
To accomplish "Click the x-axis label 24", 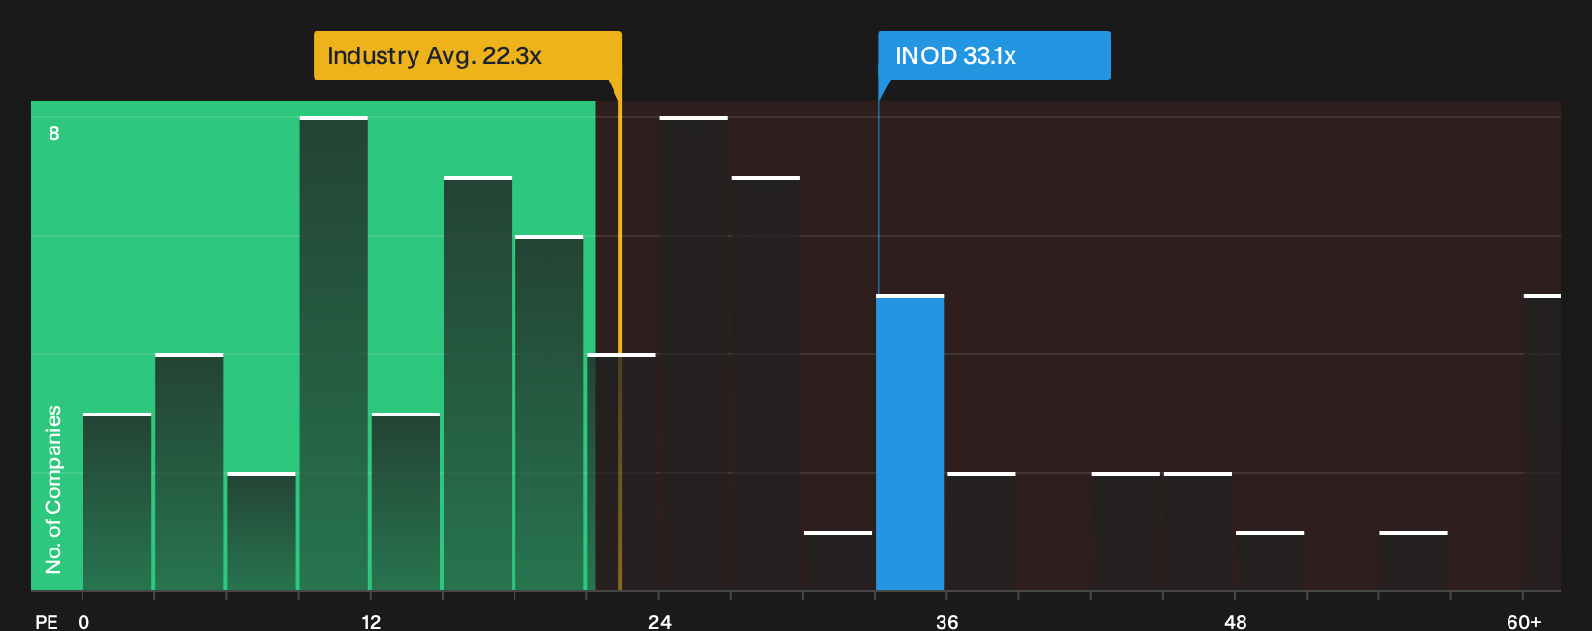I will [x=660, y=622].
